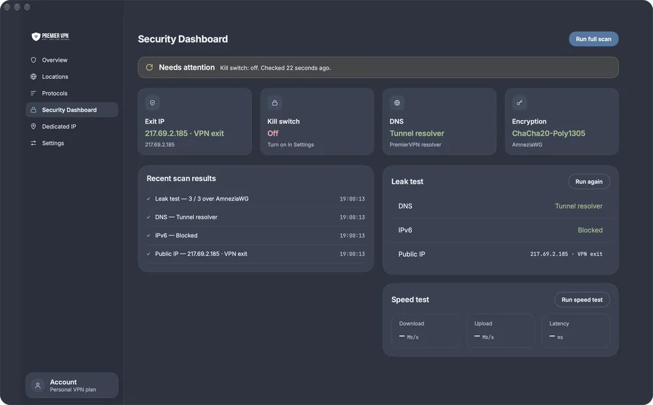This screenshot has height=405, width=653.
Task: Open Settings from the sidebar
Action: pos(72,143)
